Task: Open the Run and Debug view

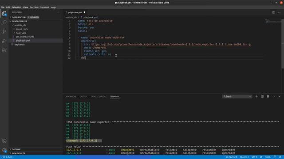Action: point(4,41)
